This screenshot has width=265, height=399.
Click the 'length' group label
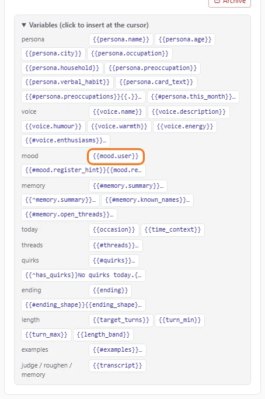(30, 320)
